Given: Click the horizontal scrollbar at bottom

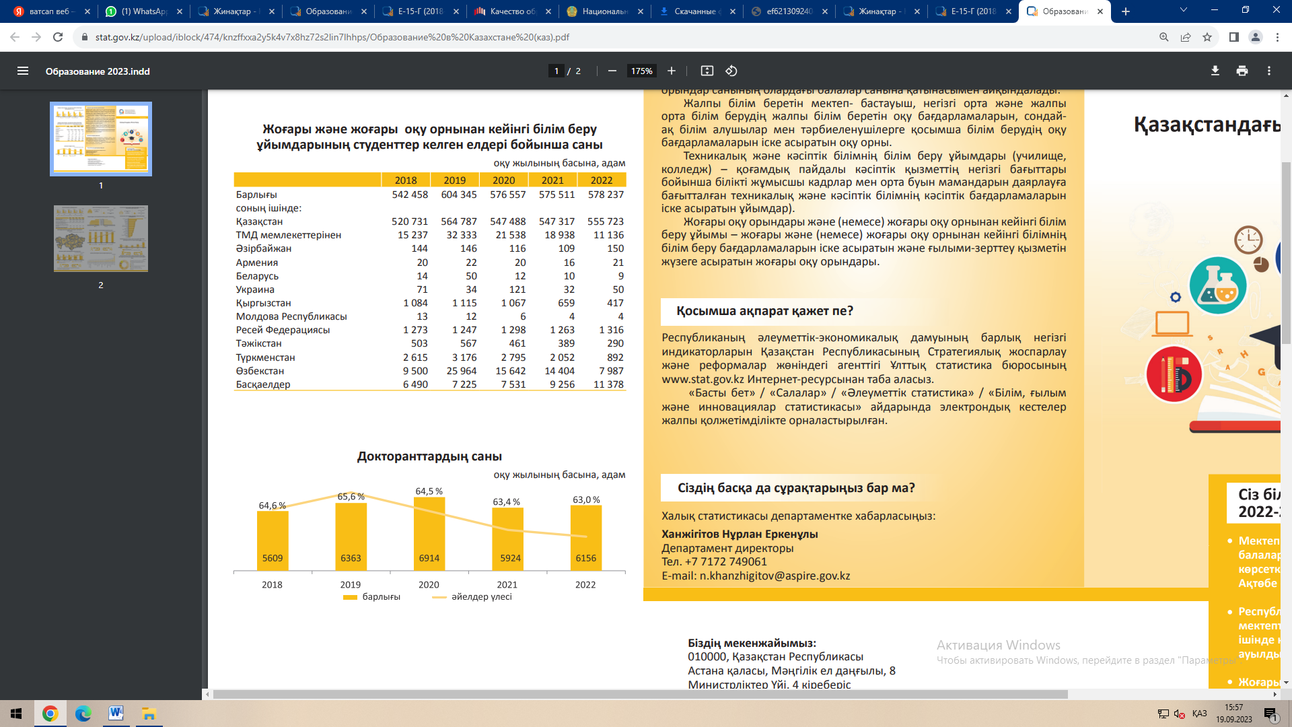Looking at the screenshot, I should coord(639,694).
